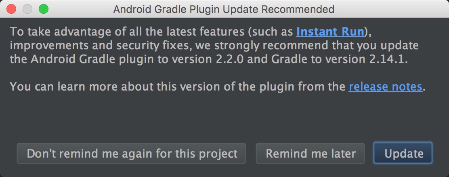This screenshot has width=449, height=177.
Task: Click the Android Gradle Plugin Update Recommended title
Action: (x=224, y=9)
